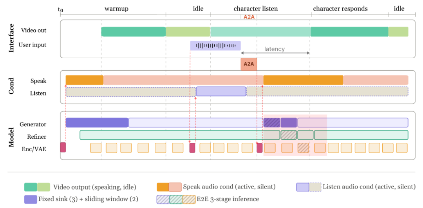
Task: Click the first dark purple Generator block
Action: tap(97, 122)
